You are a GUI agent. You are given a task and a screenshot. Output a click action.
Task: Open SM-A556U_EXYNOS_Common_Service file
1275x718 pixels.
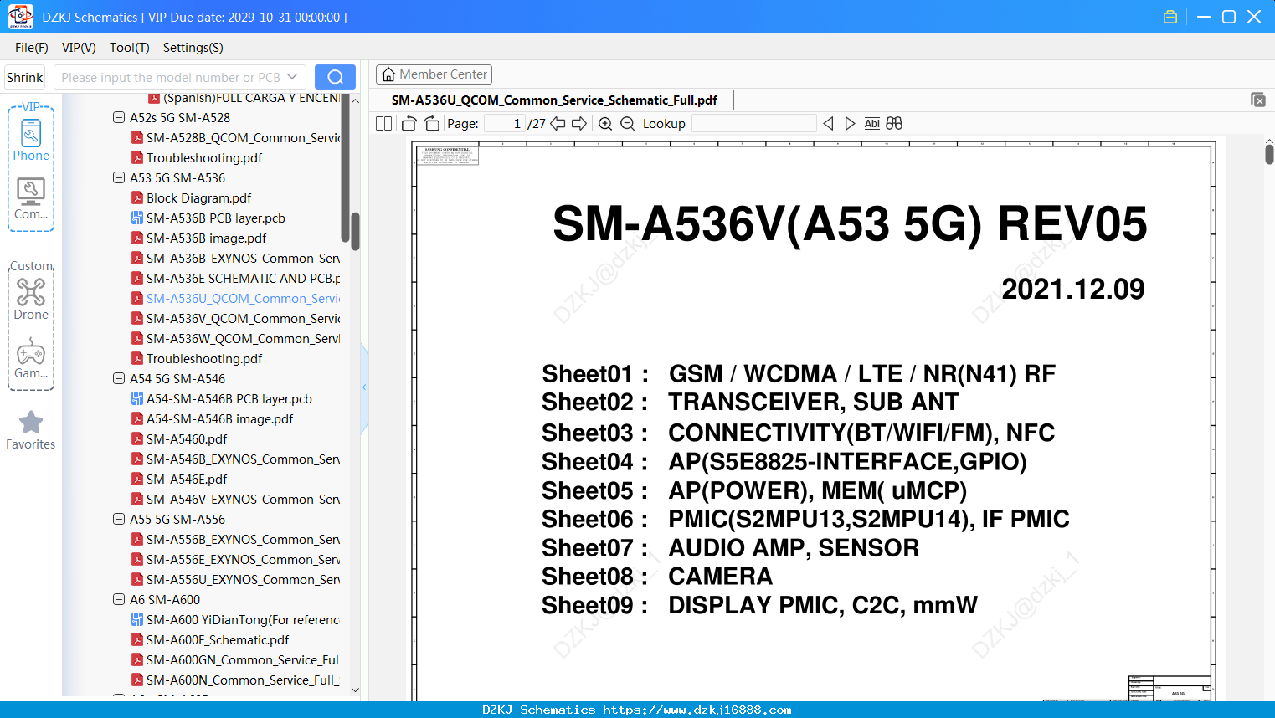235,580
